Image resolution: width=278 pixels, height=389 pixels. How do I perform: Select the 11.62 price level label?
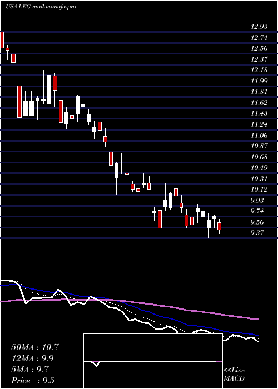[x=259, y=102]
